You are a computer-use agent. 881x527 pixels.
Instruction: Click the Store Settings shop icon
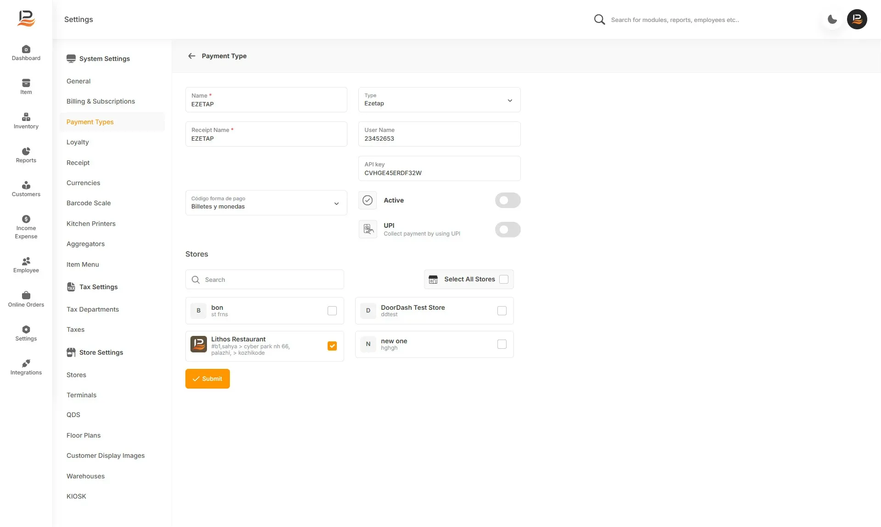pos(71,352)
